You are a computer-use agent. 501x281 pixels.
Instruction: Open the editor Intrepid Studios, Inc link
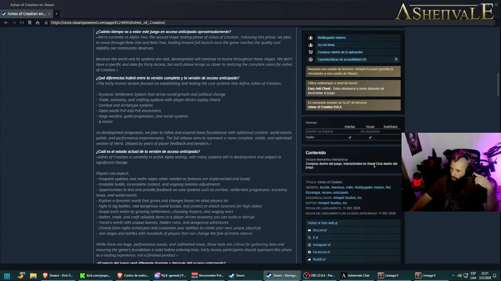332,203
